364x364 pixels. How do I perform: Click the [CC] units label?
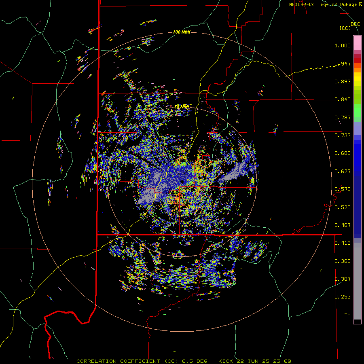pos(345,28)
